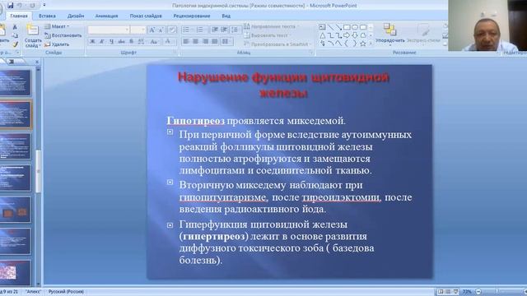The width and height of the screenshot is (527, 296).
Task: Open the quick access toolbar customization arrow
Action: click(x=44, y=6)
